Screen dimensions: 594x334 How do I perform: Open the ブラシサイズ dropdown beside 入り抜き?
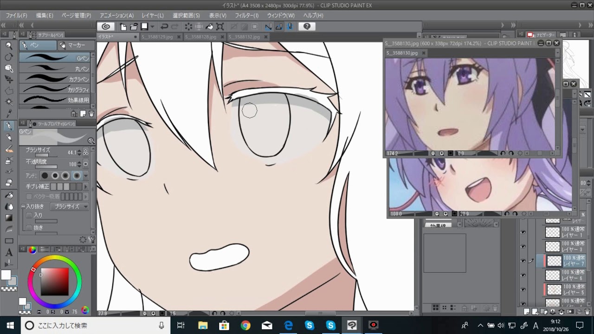pyautogui.click(x=70, y=206)
